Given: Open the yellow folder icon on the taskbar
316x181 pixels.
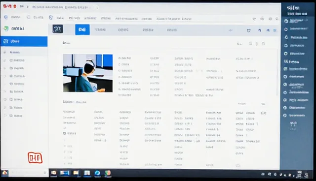Looking at the screenshot, I should [76, 173].
